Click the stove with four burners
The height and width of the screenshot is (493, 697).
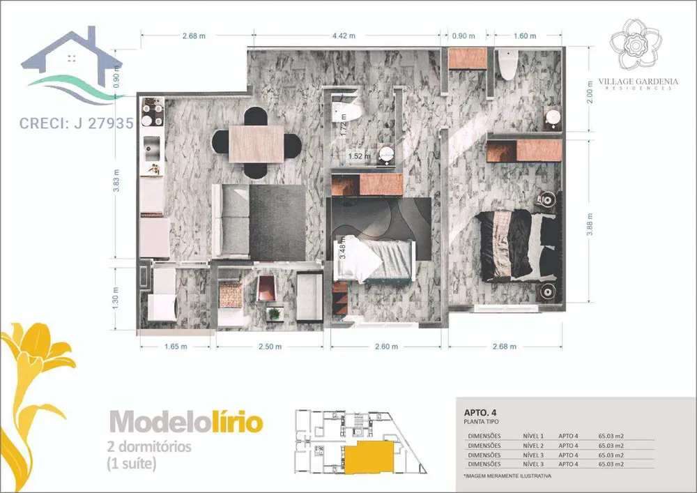coord(152,113)
